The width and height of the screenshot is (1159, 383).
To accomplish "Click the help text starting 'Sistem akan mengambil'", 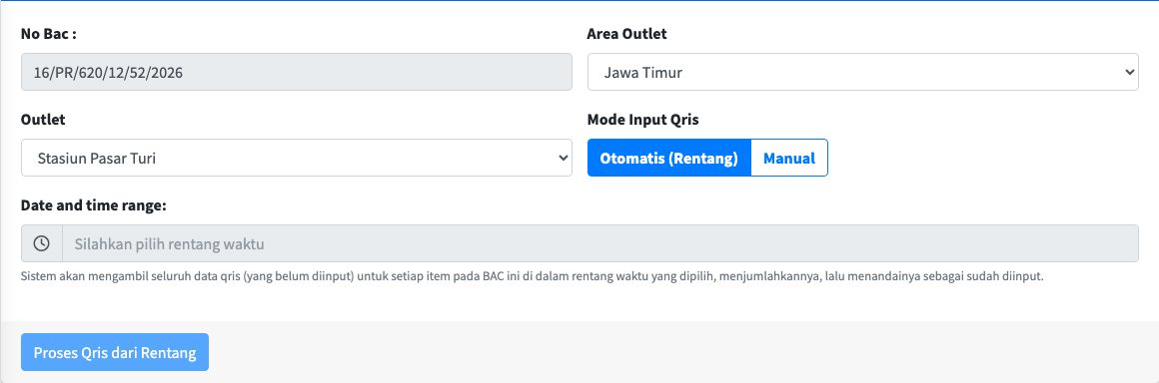I will tap(533, 276).
